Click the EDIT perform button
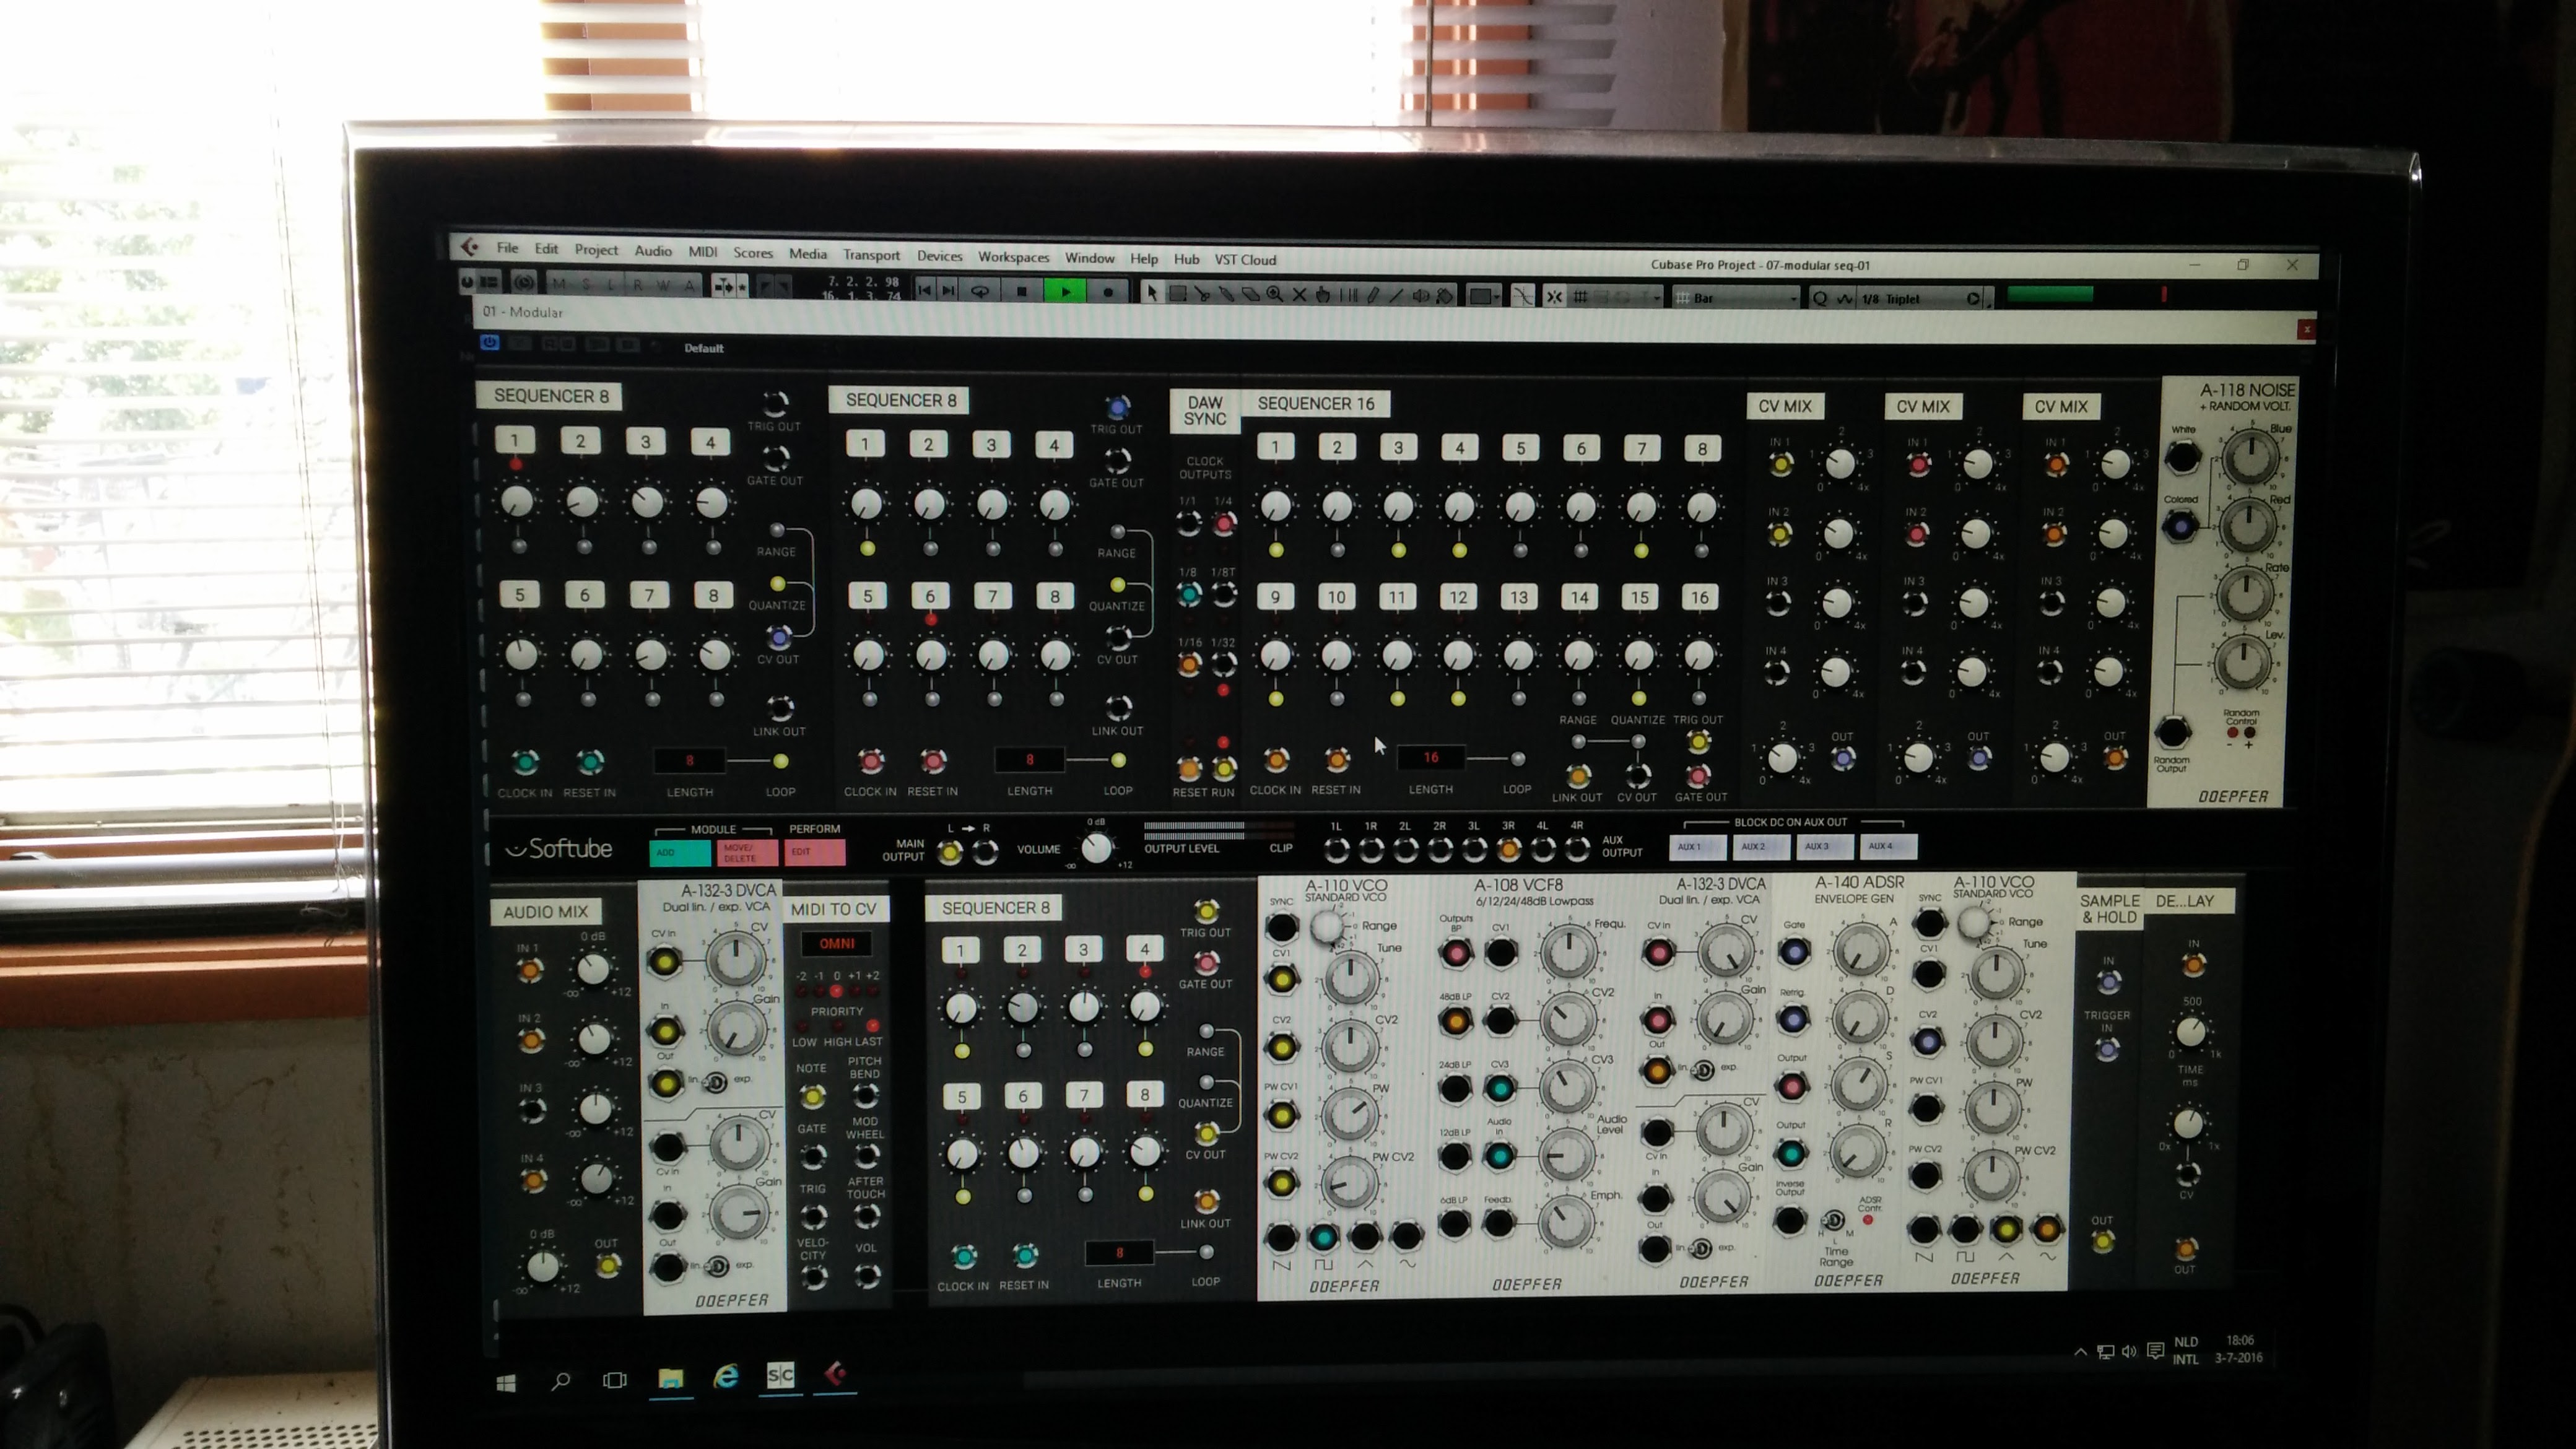This screenshot has height=1449, width=2576. (815, 852)
